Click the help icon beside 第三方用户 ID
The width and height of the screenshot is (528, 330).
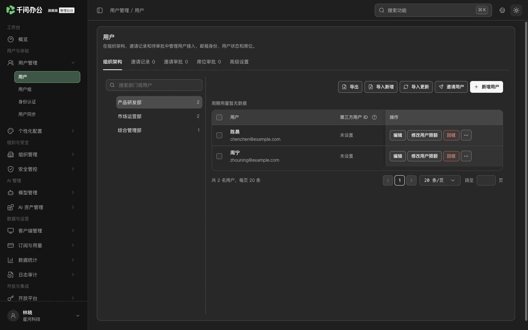coord(374,117)
